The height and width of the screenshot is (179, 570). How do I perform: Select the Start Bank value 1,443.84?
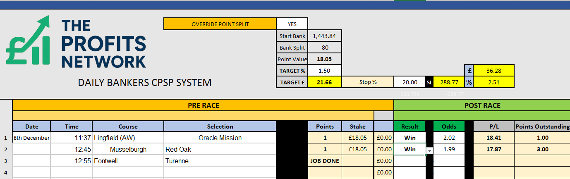[324, 36]
